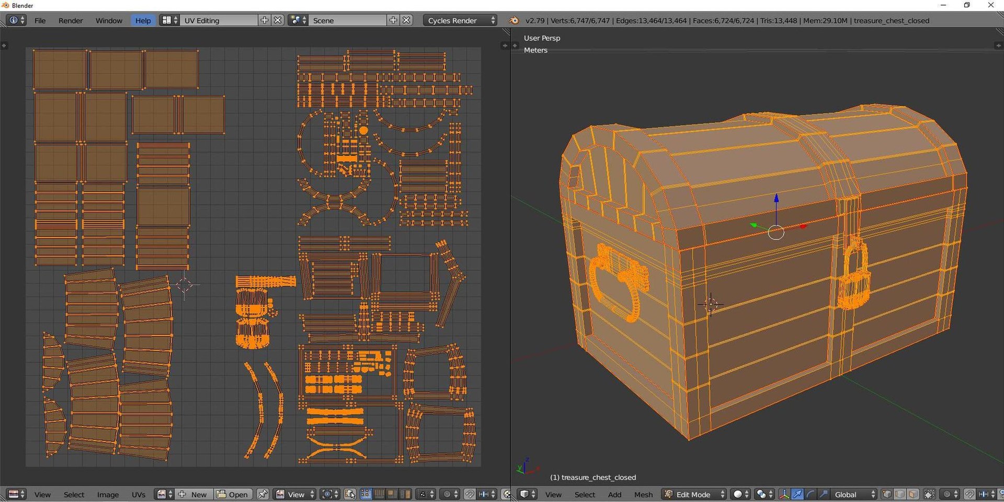The width and height of the screenshot is (1004, 502).
Task: Expand 3D View tool shelf plus
Action: tap(515, 45)
